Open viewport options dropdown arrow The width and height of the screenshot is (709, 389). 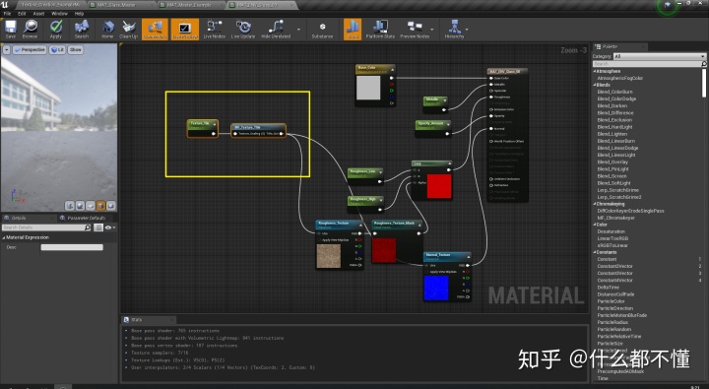(6, 50)
